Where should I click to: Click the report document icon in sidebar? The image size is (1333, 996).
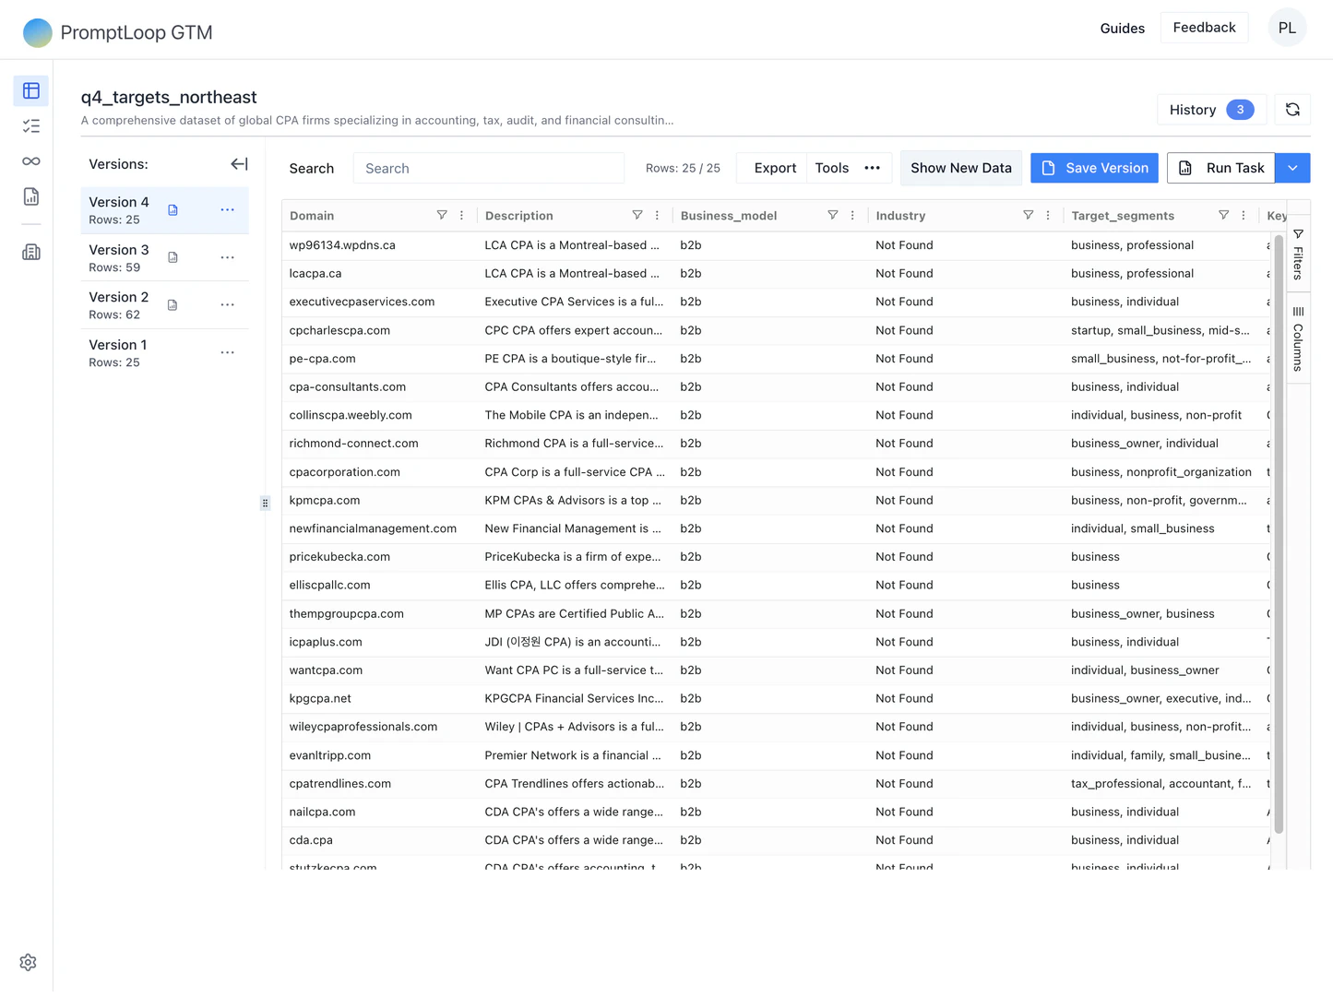tap(30, 196)
